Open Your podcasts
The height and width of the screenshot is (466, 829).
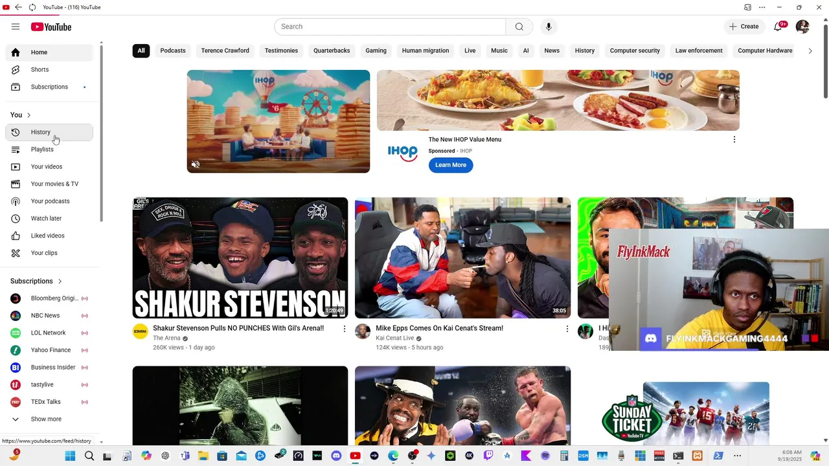(49, 201)
